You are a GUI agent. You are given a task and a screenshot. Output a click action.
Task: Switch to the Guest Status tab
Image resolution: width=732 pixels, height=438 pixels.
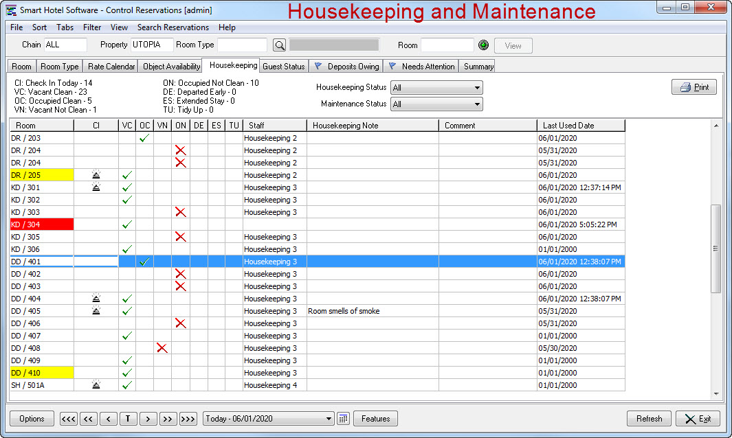click(283, 66)
